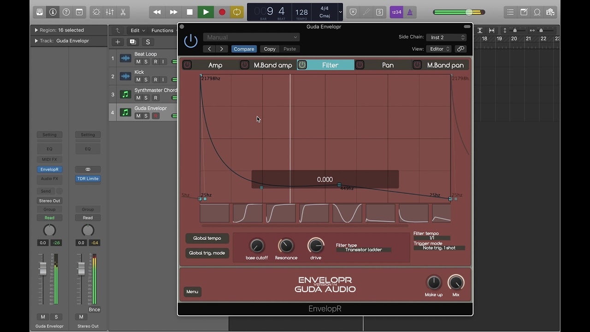590x332 pixels.
Task: Click the base cutoff knob
Action: 257,246
